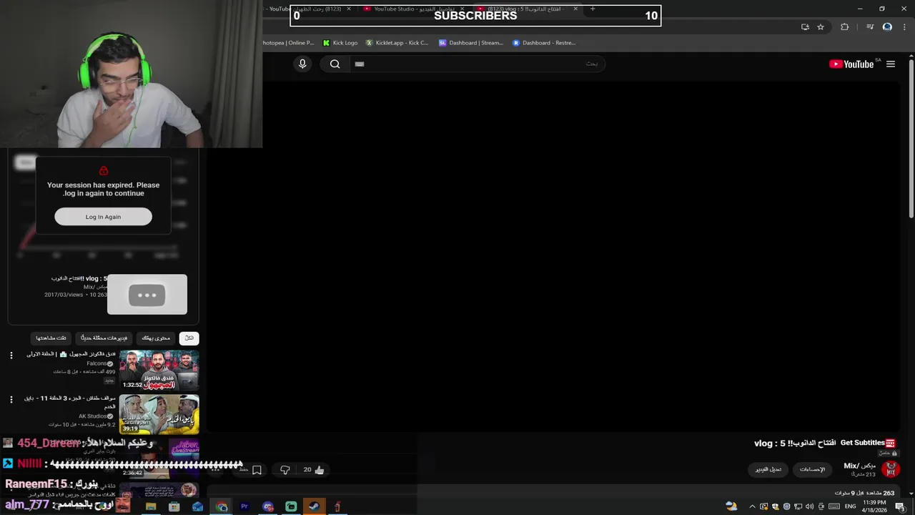Viewport: 915px width, 515px height.
Task: Show hidden system tray icons chevron
Action: click(x=752, y=506)
